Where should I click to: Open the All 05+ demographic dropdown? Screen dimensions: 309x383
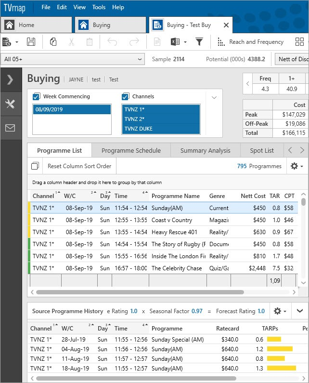pyautogui.click(x=73, y=59)
